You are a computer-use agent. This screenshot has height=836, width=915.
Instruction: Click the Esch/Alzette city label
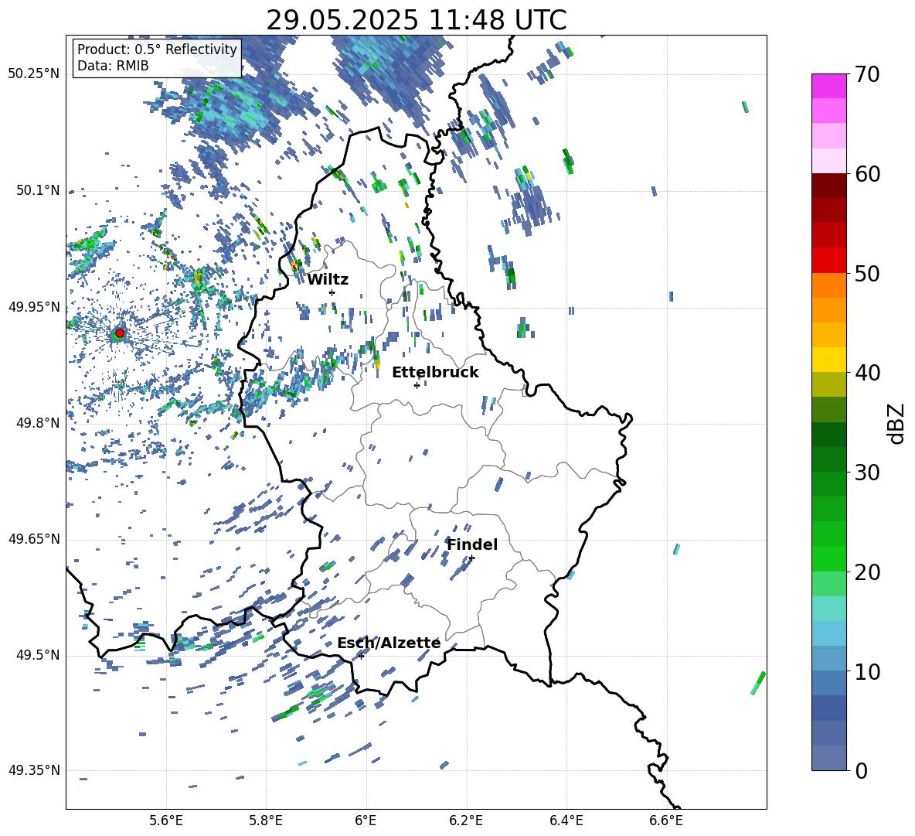tap(389, 643)
